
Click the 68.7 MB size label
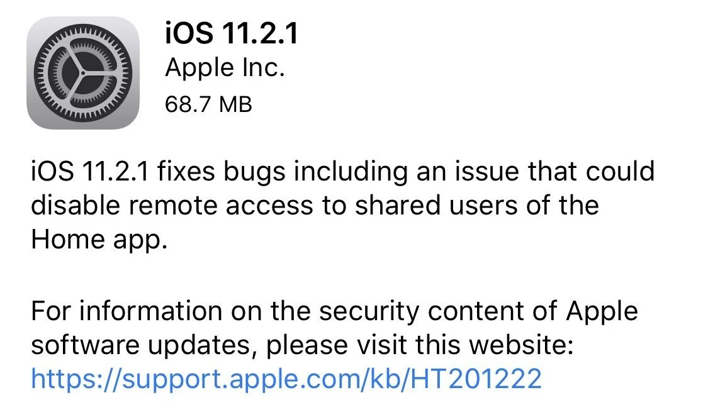pos(208,104)
